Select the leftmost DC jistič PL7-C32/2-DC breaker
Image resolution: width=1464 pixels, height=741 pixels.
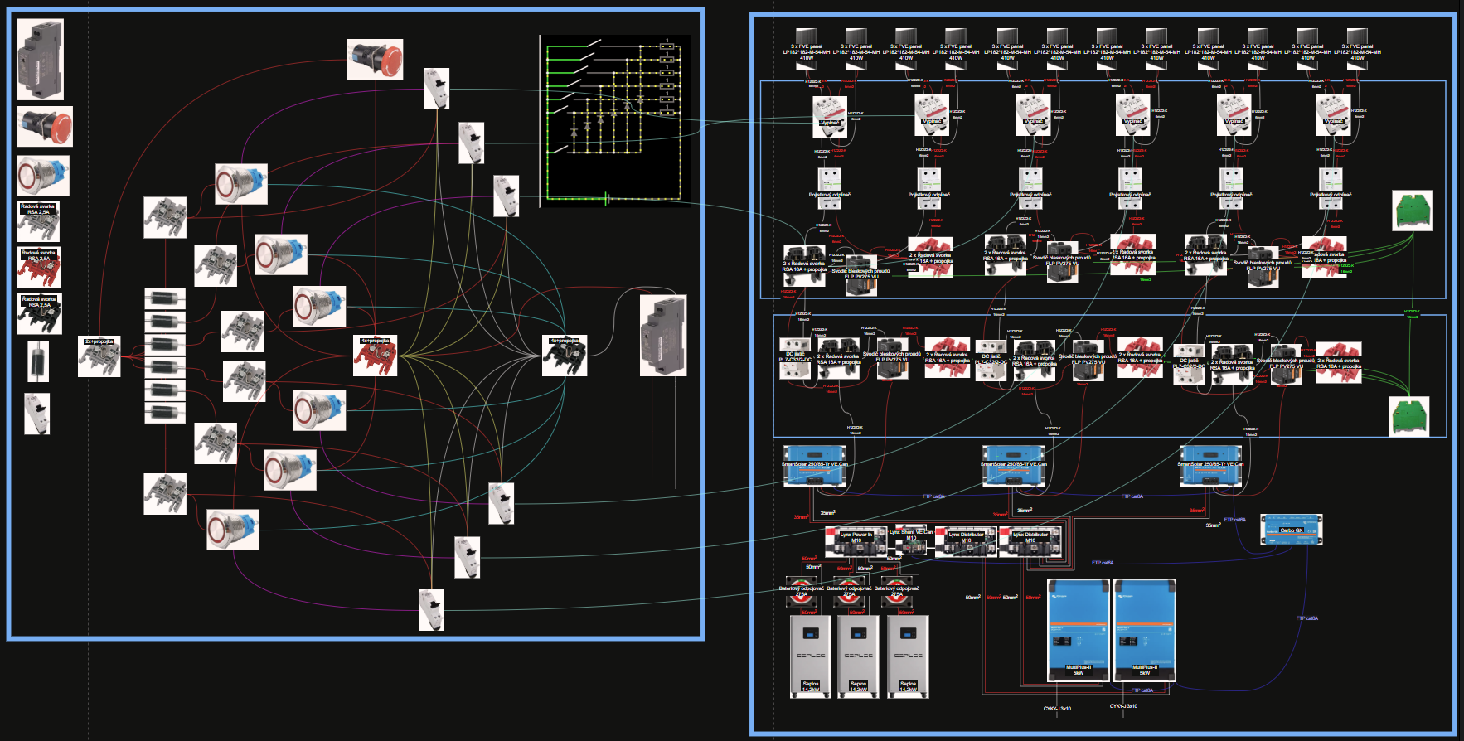point(795,358)
